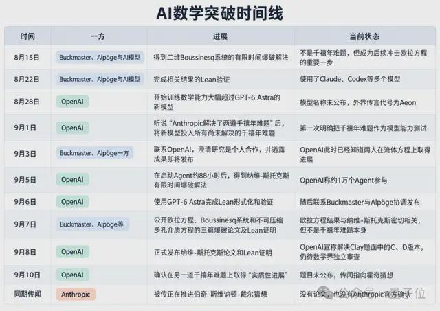Click the date cell "9月5日"
440x311 pixels.
[25, 180]
